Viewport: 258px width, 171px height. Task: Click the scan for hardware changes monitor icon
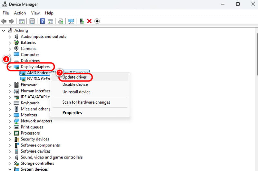(x=71, y=21)
